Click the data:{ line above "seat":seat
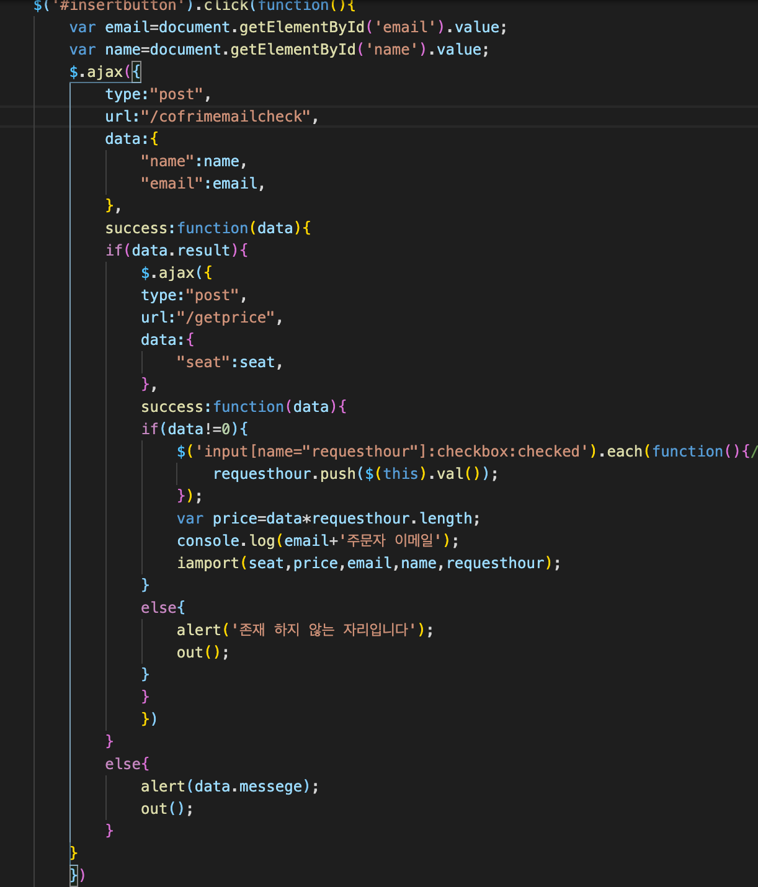Image resolution: width=758 pixels, height=887 pixels. pos(167,340)
